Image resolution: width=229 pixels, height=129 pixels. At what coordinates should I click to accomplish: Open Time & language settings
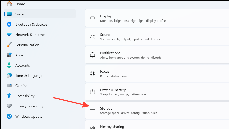40,76
